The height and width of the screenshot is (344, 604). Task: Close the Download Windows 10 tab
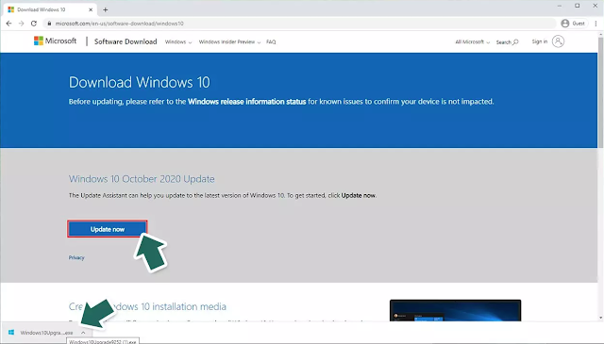(91, 9)
